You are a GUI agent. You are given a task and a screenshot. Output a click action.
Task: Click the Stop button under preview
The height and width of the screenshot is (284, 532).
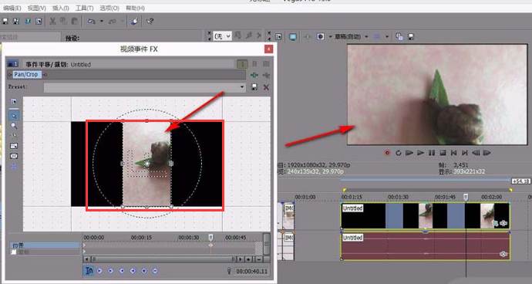pyautogui.click(x=443, y=153)
